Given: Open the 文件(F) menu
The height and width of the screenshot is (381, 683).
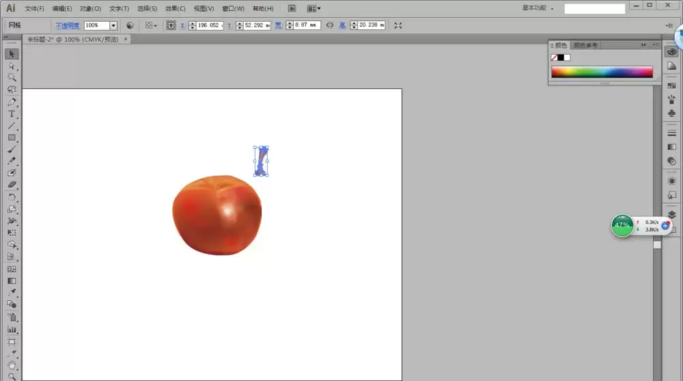Looking at the screenshot, I should point(34,9).
